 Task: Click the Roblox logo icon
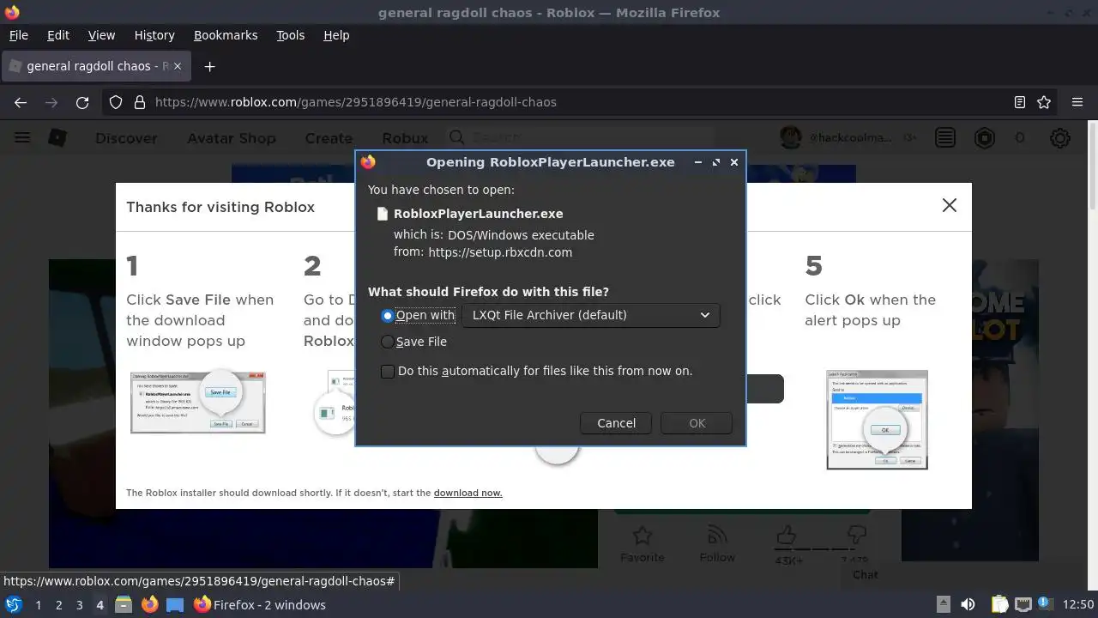click(x=57, y=137)
